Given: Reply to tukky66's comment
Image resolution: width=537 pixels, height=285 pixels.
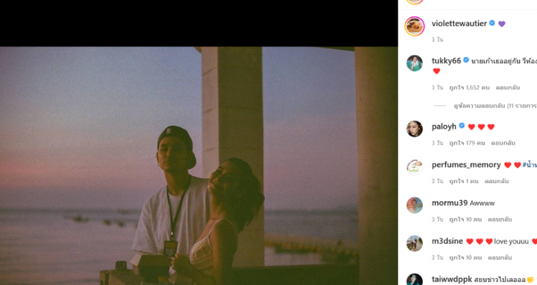Looking at the screenshot, I should tap(507, 88).
